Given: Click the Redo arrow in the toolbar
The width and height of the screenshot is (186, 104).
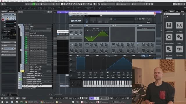Looking at the screenshot, I should pyautogui.click(x=5, y=4).
